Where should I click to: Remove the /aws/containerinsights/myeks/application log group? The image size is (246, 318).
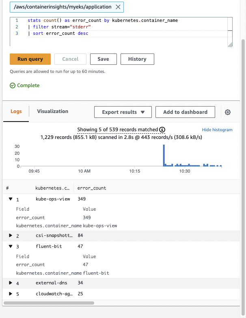(118, 7)
